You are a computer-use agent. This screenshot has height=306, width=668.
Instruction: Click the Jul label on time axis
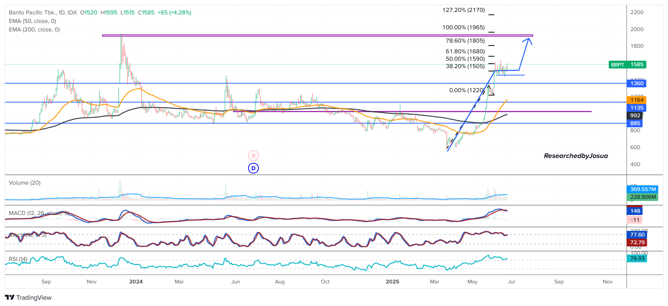pyautogui.click(x=511, y=282)
